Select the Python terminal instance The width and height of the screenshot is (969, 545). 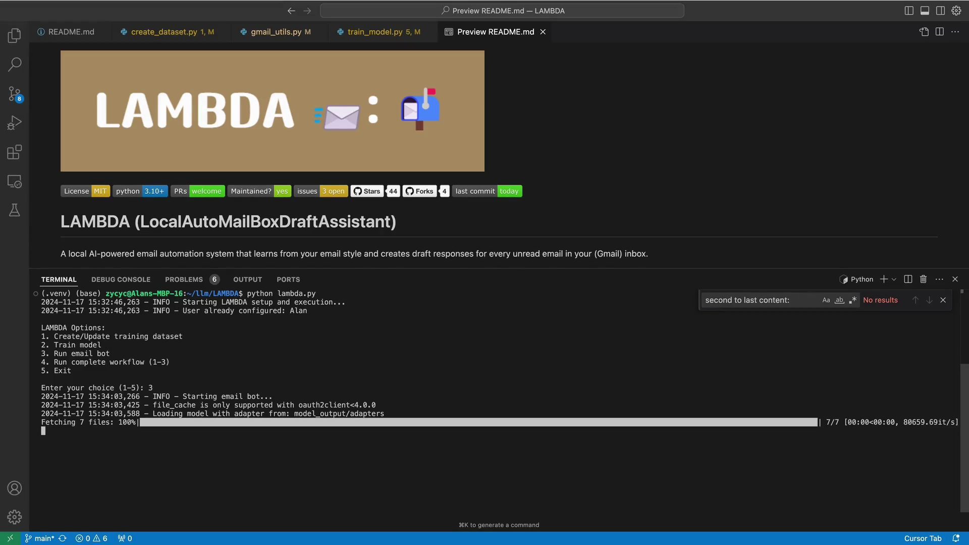pos(856,280)
